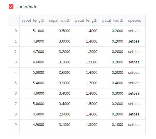
Task: Click sepal_length value 5.0000 in row 7
Action: [x=38, y=104]
